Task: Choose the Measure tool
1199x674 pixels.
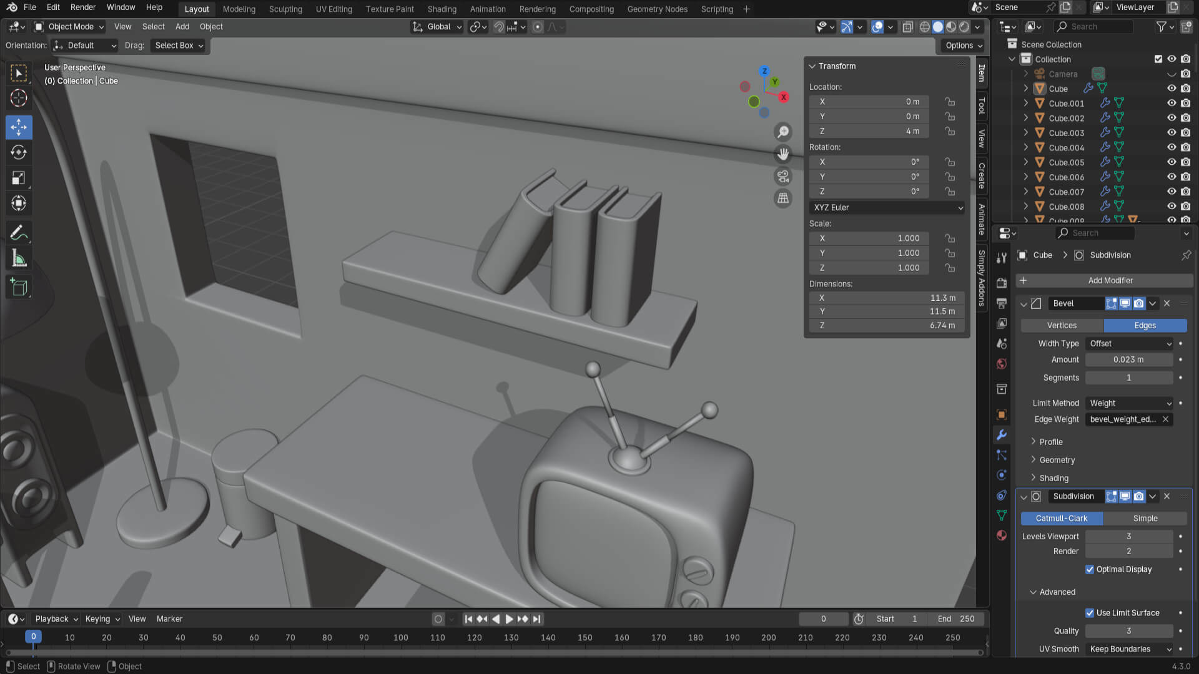Action: [19, 258]
